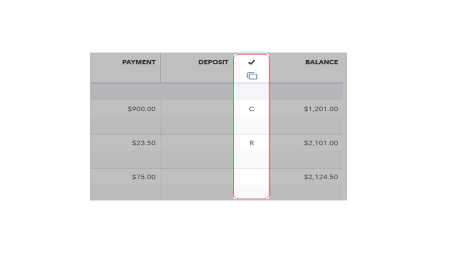
Task: Click the stacked-pages copy icon below the checkmark
Action: pos(251,76)
